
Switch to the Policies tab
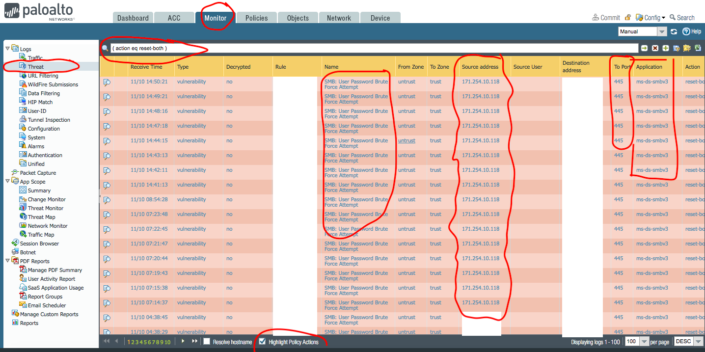256,18
